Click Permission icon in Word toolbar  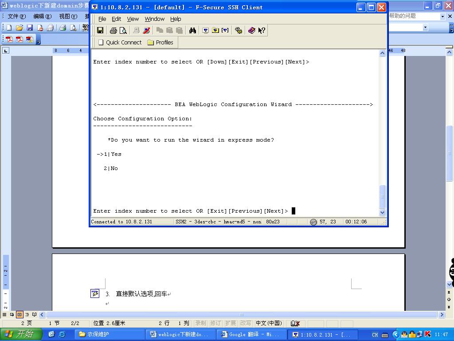pos(40,28)
